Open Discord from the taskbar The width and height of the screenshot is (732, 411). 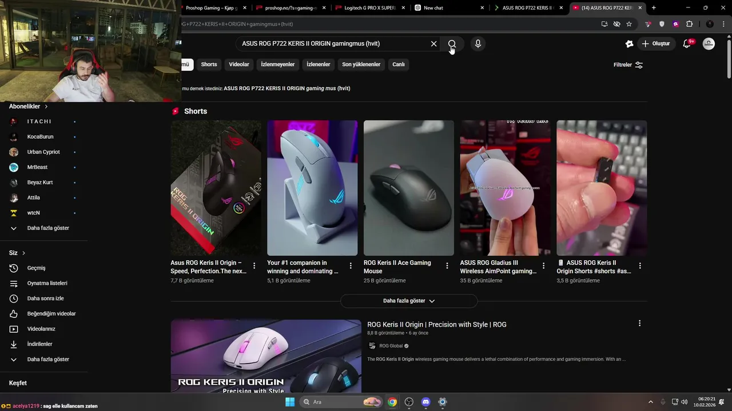pyautogui.click(x=425, y=402)
